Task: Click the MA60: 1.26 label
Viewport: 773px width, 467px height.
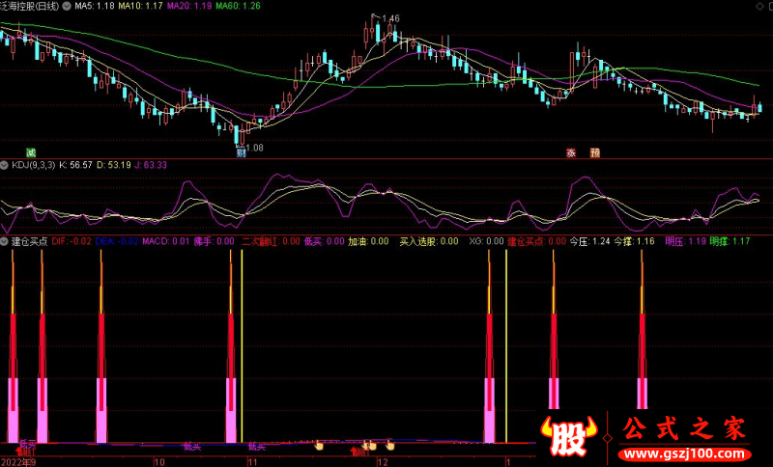Action: coord(238,7)
